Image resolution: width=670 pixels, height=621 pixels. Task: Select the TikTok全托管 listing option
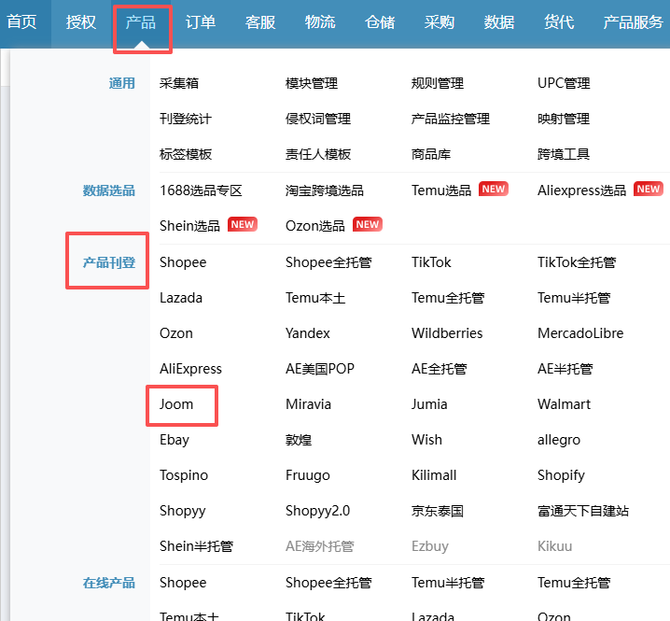(x=577, y=262)
